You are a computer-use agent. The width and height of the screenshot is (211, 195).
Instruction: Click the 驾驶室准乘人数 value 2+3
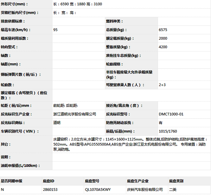[x=162, y=85]
